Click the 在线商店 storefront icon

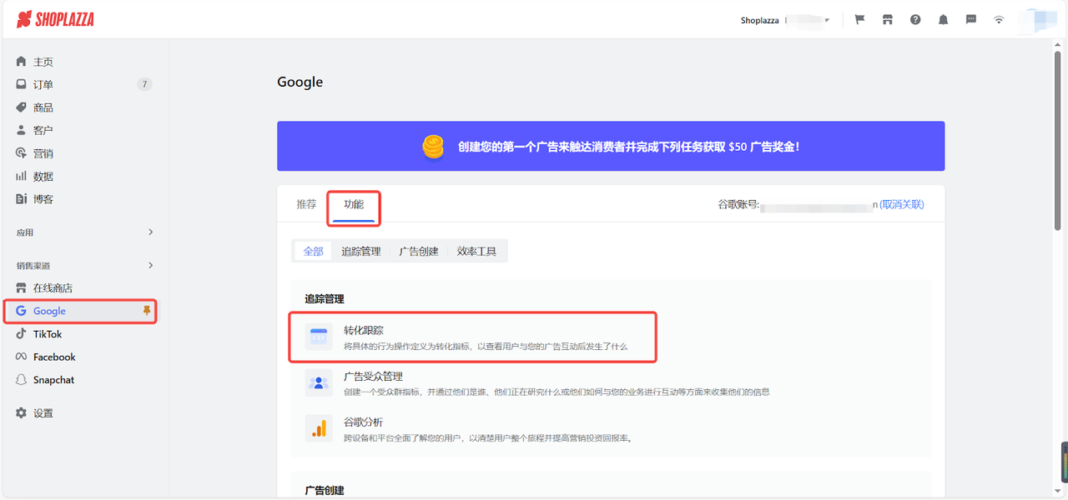click(x=20, y=287)
